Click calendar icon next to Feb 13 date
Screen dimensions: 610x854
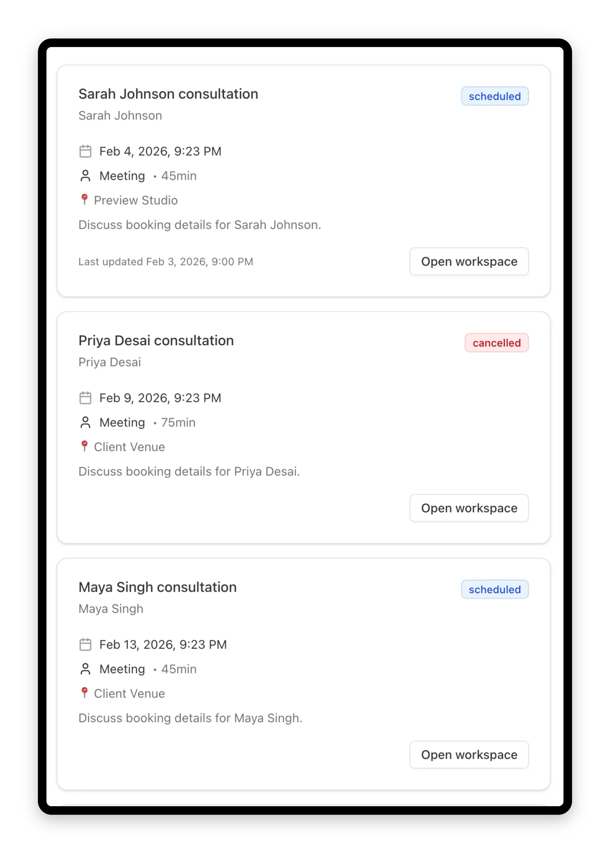(x=85, y=645)
